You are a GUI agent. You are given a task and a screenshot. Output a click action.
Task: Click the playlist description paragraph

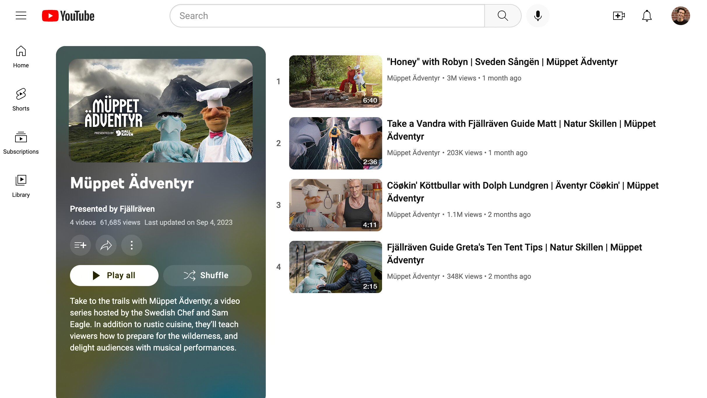click(x=155, y=324)
